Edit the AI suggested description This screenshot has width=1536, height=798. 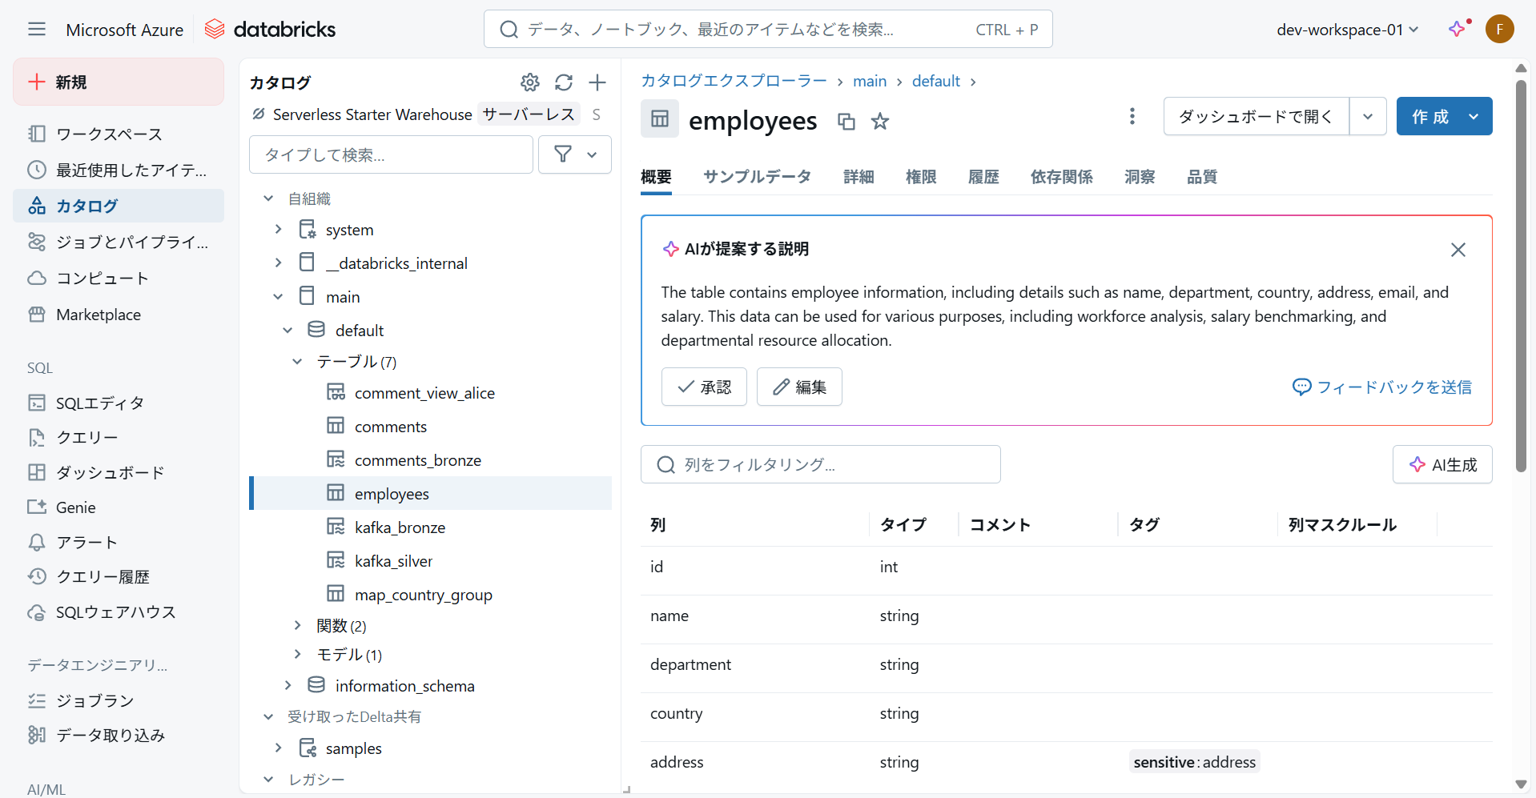coord(799,387)
